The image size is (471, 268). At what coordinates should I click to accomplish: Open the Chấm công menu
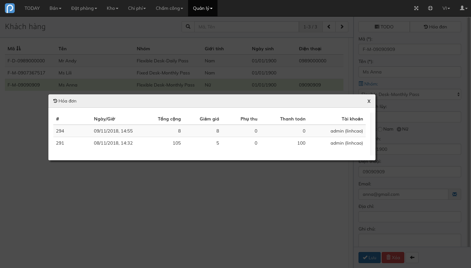coord(169,8)
